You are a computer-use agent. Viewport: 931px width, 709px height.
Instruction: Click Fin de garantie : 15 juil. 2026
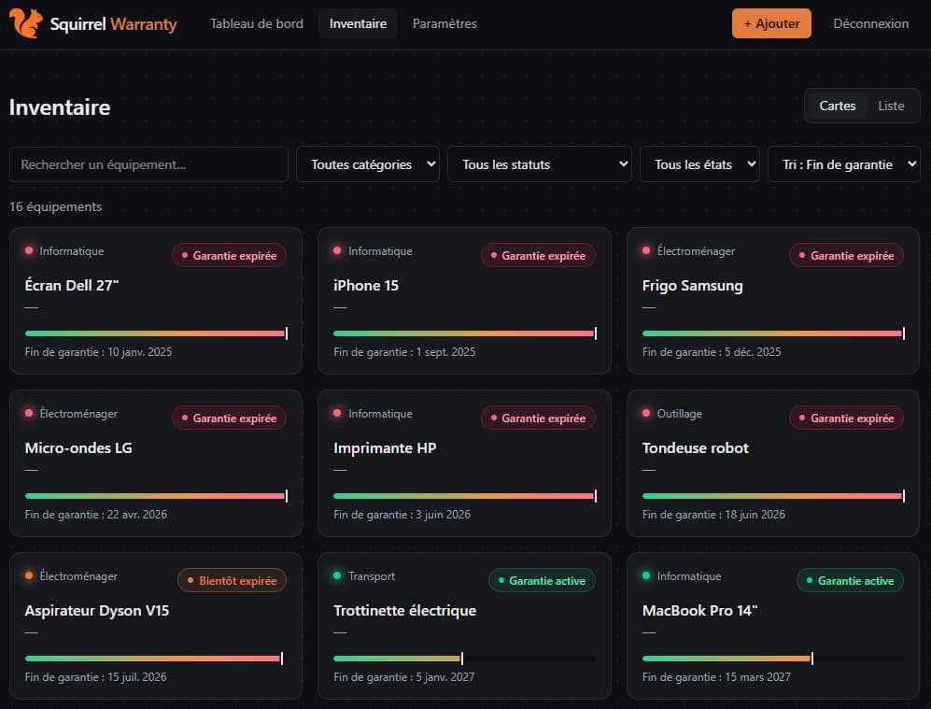[x=95, y=677]
